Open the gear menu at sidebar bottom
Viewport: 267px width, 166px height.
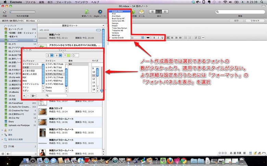tap(8, 154)
